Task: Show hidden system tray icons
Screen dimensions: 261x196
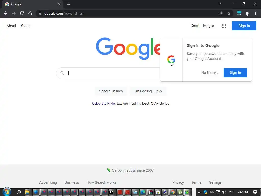Action: (x=199, y=192)
